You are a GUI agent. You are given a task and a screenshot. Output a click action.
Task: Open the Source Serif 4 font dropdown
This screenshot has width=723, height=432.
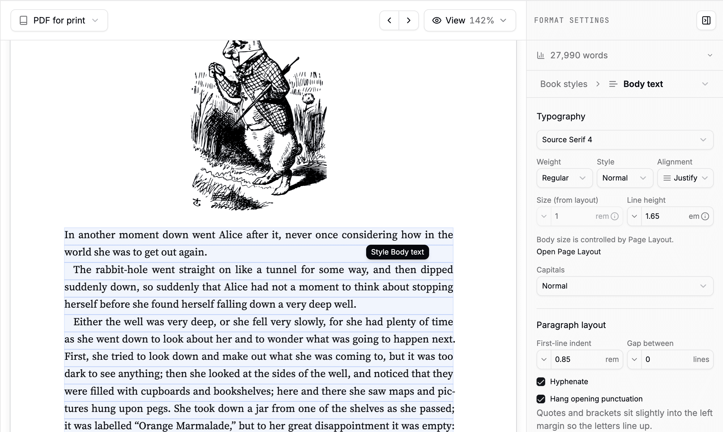pos(625,140)
